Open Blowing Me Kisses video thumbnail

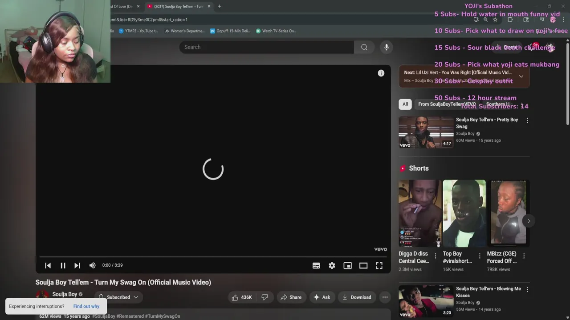(x=426, y=301)
